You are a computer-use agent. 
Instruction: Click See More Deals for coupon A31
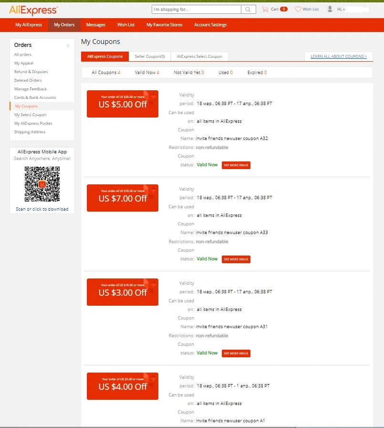pos(236,353)
